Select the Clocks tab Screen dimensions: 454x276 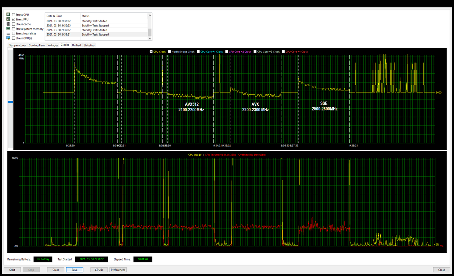pos(65,45)
